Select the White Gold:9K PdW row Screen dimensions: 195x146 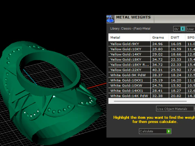(152, 75)
